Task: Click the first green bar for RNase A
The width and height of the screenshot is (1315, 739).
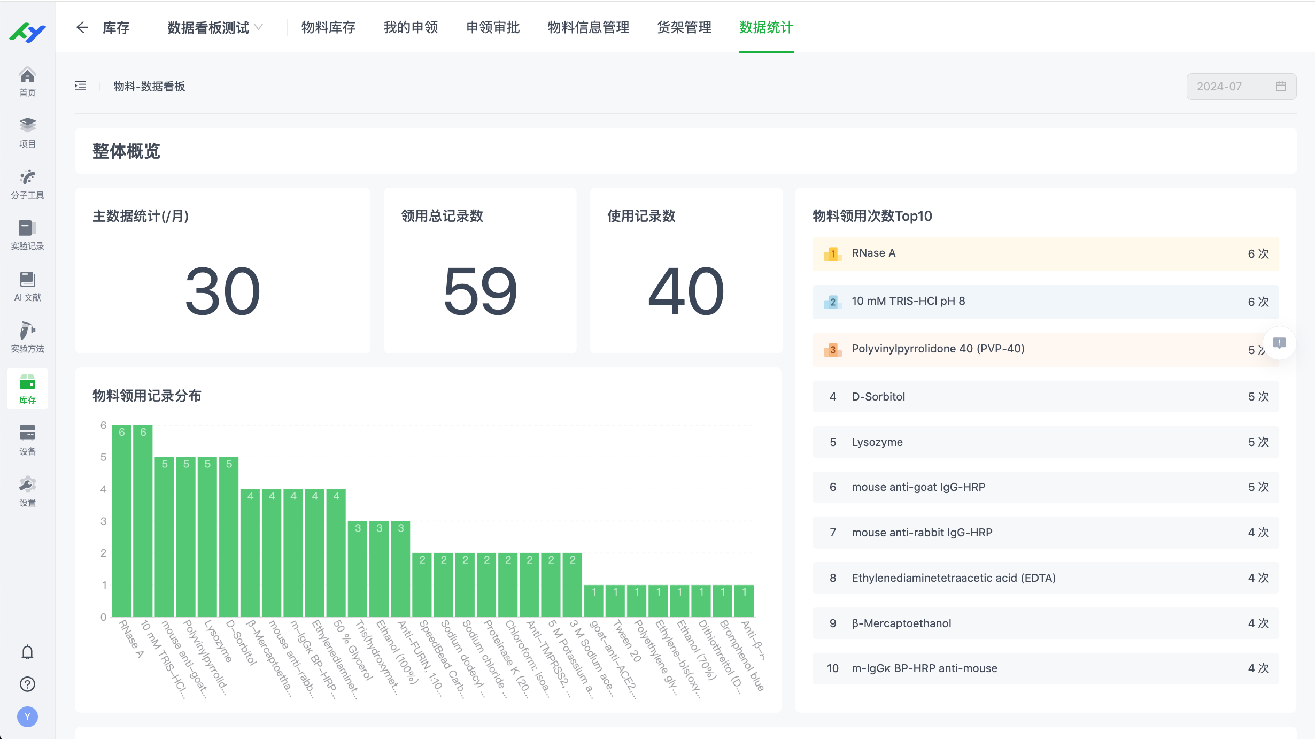Action: coord(121,520)
